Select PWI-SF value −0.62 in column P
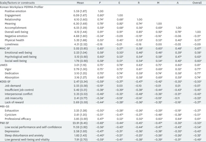 coord(100,123)
